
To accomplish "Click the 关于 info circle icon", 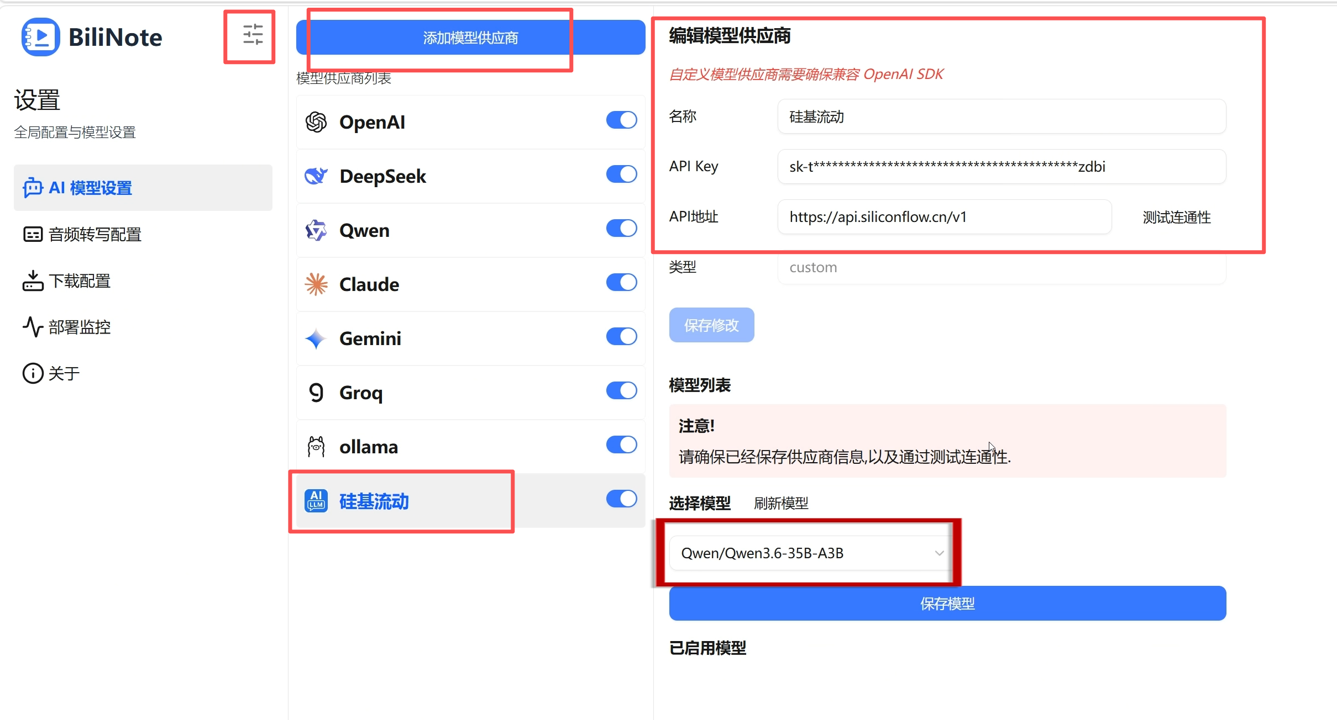I will (x=33, y=373).
